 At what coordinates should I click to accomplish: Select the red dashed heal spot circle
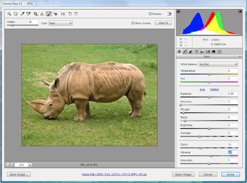click(x=121, y=52)
